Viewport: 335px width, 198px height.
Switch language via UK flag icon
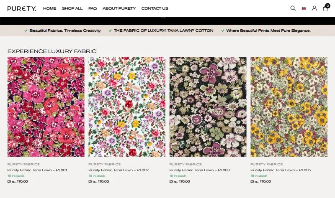(x=304, y=8)
